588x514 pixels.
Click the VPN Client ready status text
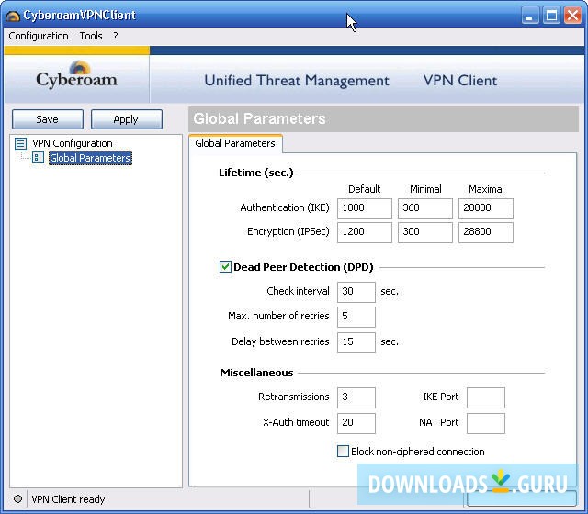click(x=68, y=499)
